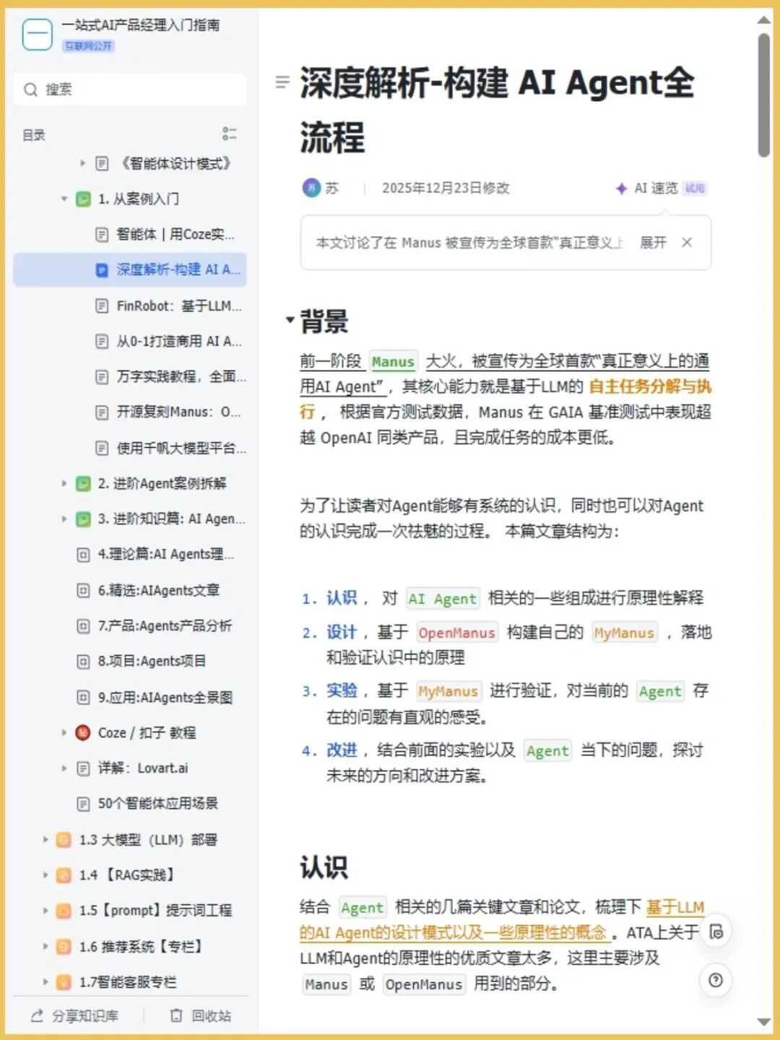The height and width of the screenshot is (1040, 780).
Task: Click the 认识 section heading
Action: click(x=324, y=867)
